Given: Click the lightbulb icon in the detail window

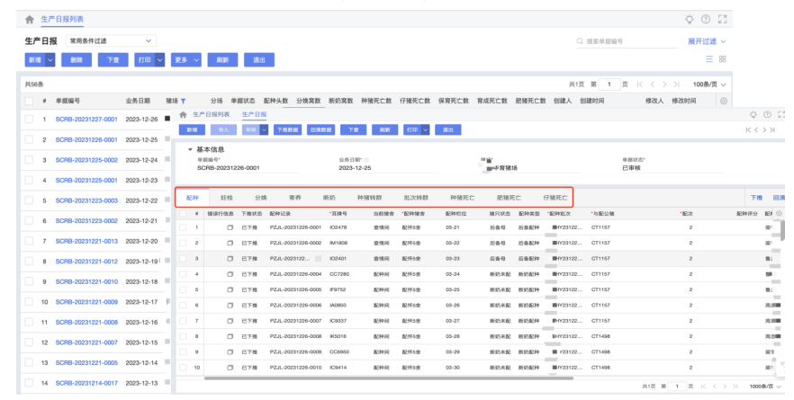Looking at the screenshot, I should pos(753,115).
